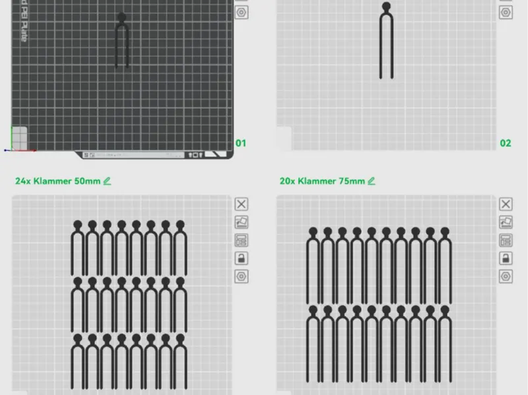This screenshot has width=528, height=395.
Task: Arrange objects on the 20x Klammer 75mm plate
Action: click(x=506, y=241)
